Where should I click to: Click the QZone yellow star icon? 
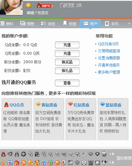[x=3, y=163]
